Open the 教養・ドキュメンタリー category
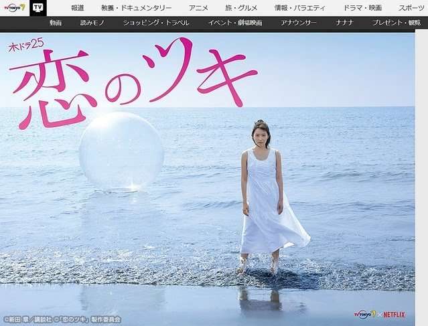Image resolution: width=428 pixels, height=326 pixels. click(x=137, y=8)
